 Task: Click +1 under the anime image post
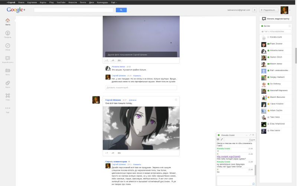pos(107,153)
